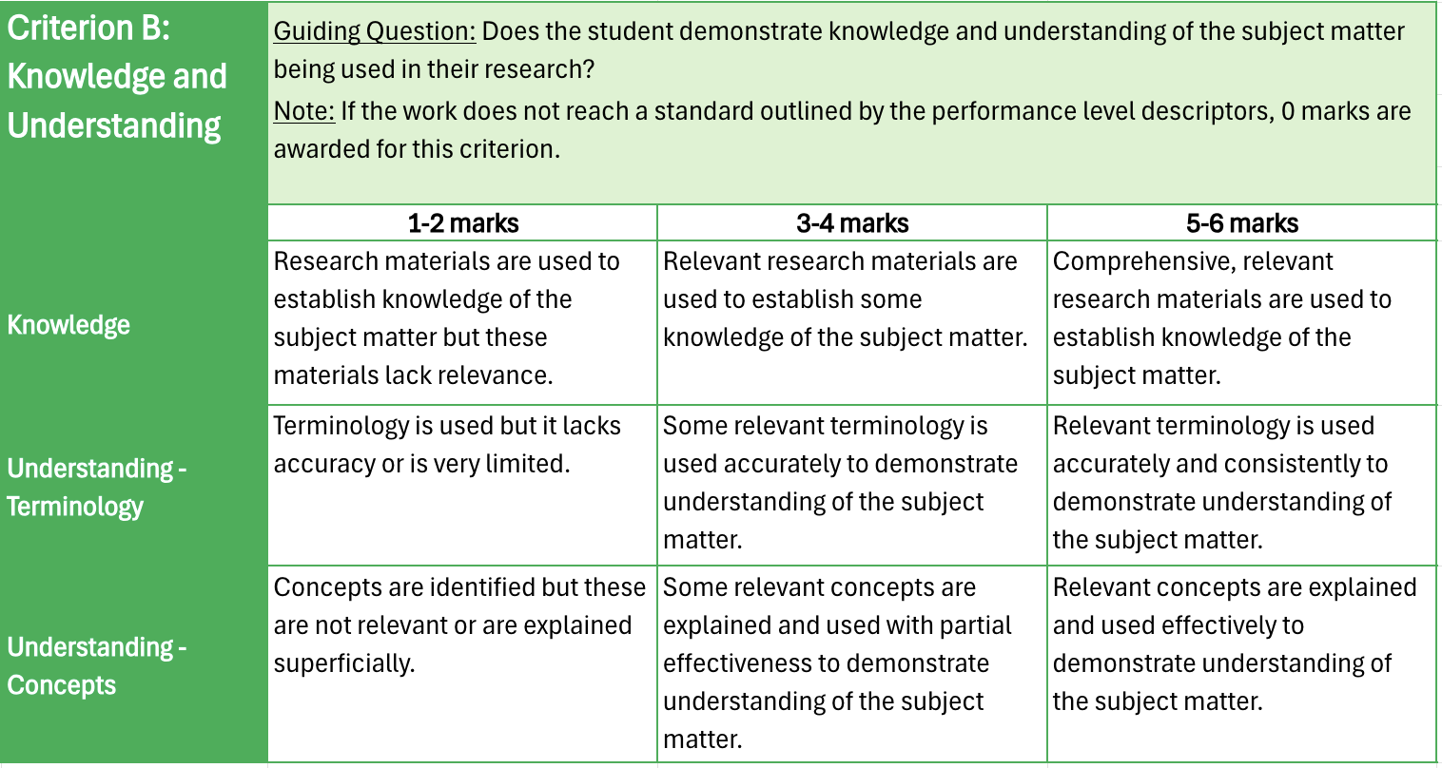Click the question 'Does the student demonstrate knowledge'

point(942,31)
